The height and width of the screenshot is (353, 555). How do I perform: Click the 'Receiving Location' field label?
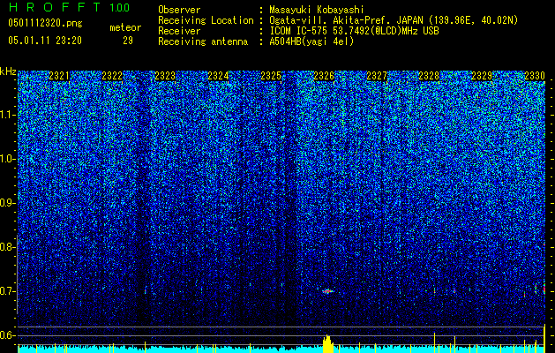[206, 20]
